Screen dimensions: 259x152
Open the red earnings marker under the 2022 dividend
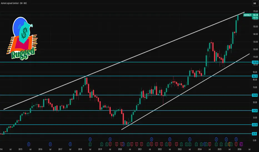pyautogui.click(x=170, y=144)
